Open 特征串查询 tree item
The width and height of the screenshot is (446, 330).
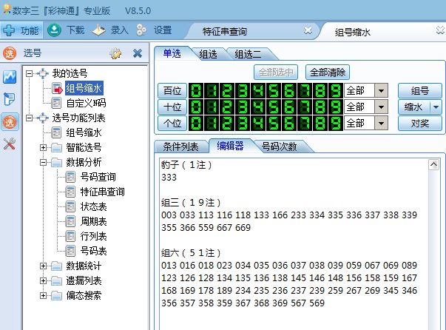tap(102, 192)
